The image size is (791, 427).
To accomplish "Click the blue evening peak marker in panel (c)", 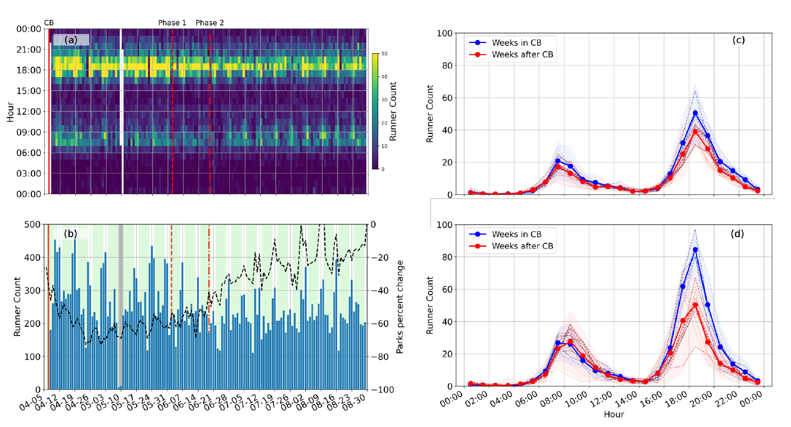I will (x=695, y=113).
